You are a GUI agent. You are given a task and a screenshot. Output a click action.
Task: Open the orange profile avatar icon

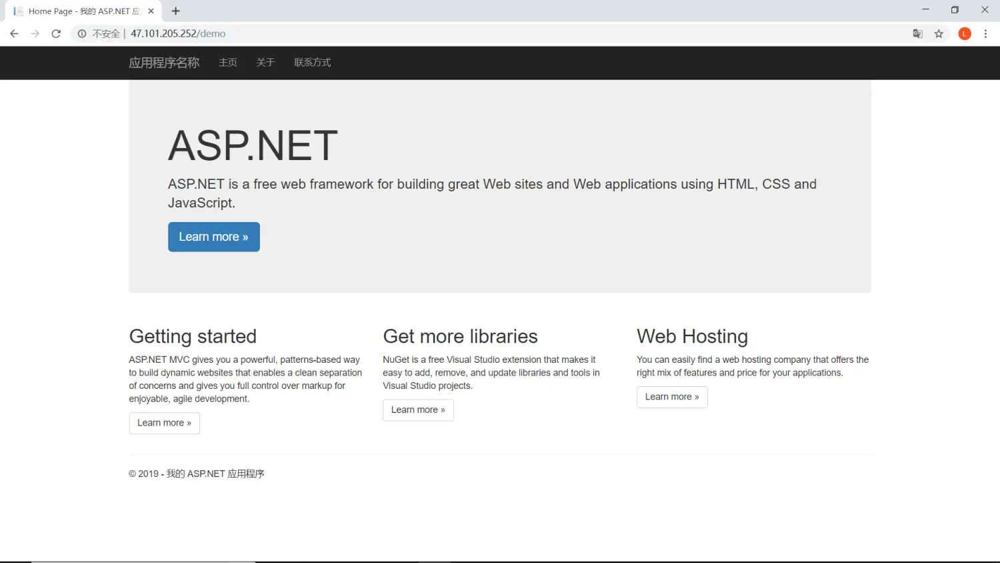coord(965,33)
